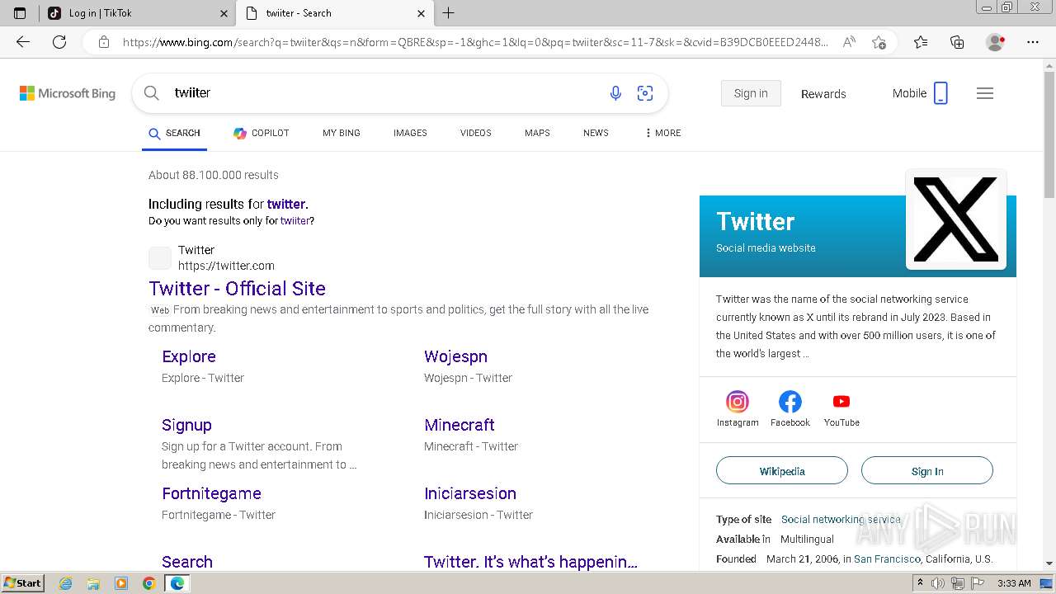Switch to MAPS results
The height and width of the screenshot is (594, 1056).
pos(537,133)
